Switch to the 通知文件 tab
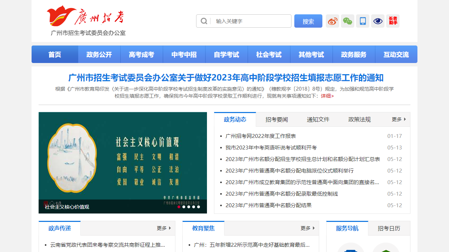 click(x=318, y=119)
